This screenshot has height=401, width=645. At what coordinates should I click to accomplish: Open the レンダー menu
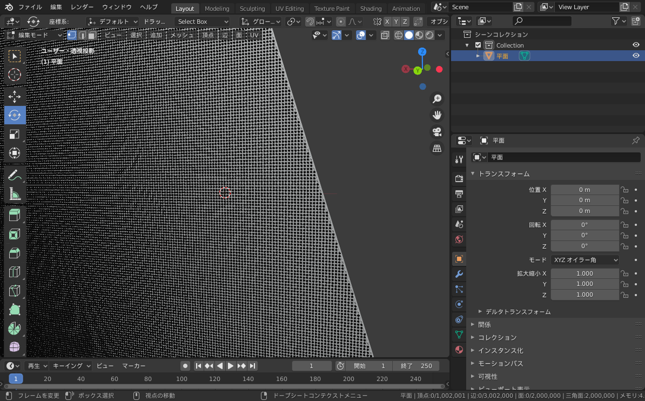pos(82,7)
